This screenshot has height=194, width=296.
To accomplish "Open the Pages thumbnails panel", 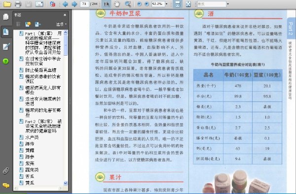I will (x=6, y=17).
